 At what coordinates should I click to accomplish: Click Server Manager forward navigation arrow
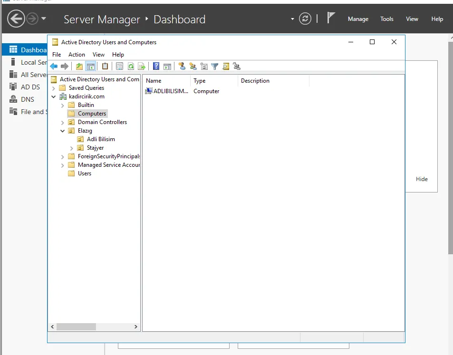32,19
